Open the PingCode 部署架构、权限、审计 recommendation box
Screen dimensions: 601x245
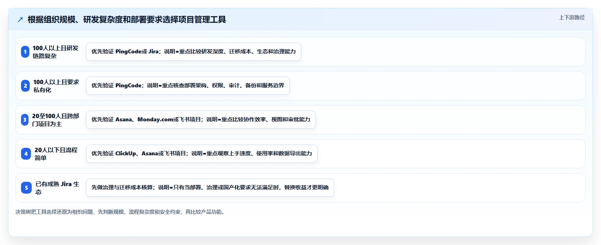click(x=188, y=86)
